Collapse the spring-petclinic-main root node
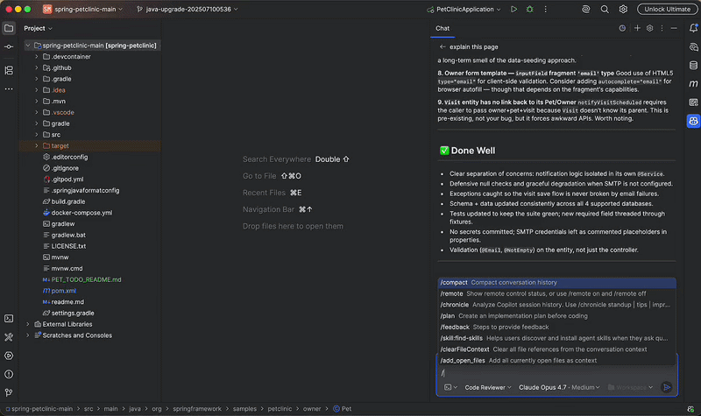The height and width of the screenshot is (416, 701). tap(28, 46)
